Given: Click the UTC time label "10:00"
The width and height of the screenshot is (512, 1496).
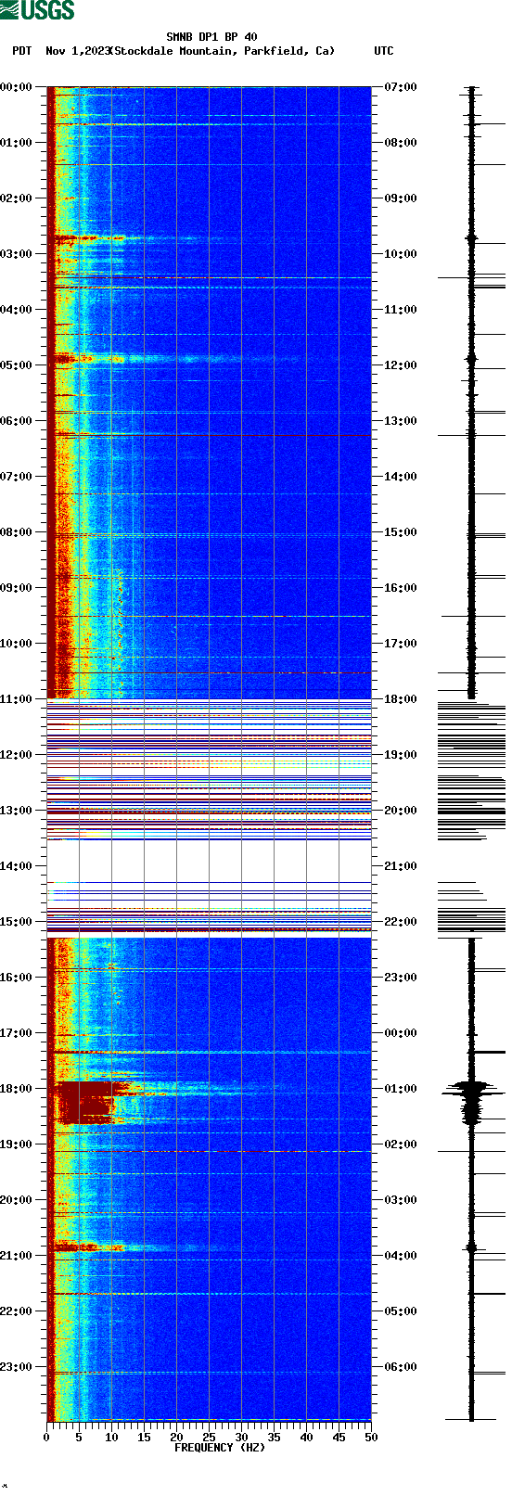Looking at the screenshot, I should (401, 254).
